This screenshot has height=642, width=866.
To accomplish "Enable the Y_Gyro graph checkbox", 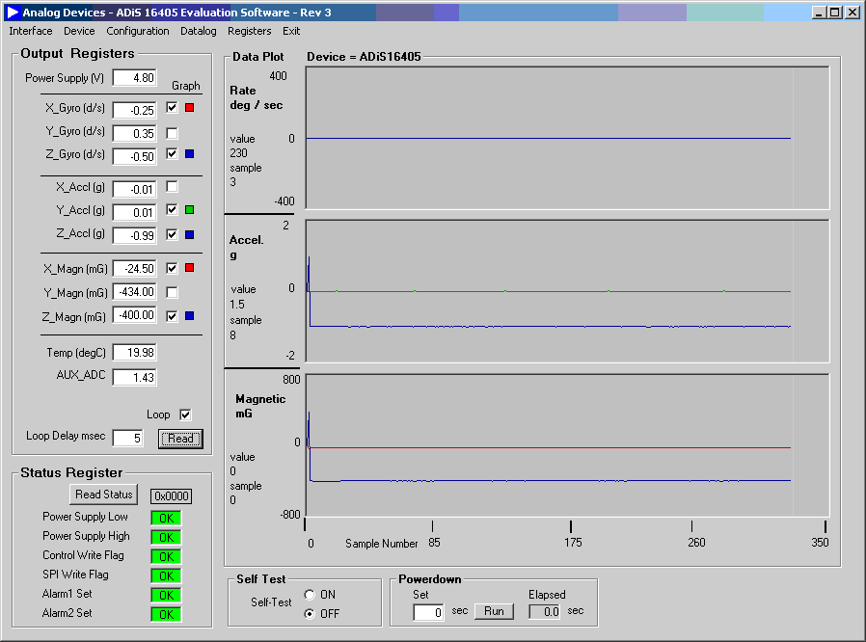I will click(172, 133).
